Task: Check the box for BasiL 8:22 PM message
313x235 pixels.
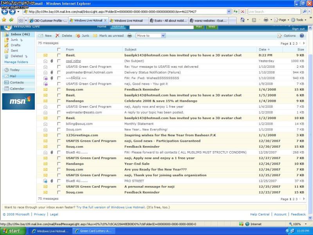Action: pos(59,55)
